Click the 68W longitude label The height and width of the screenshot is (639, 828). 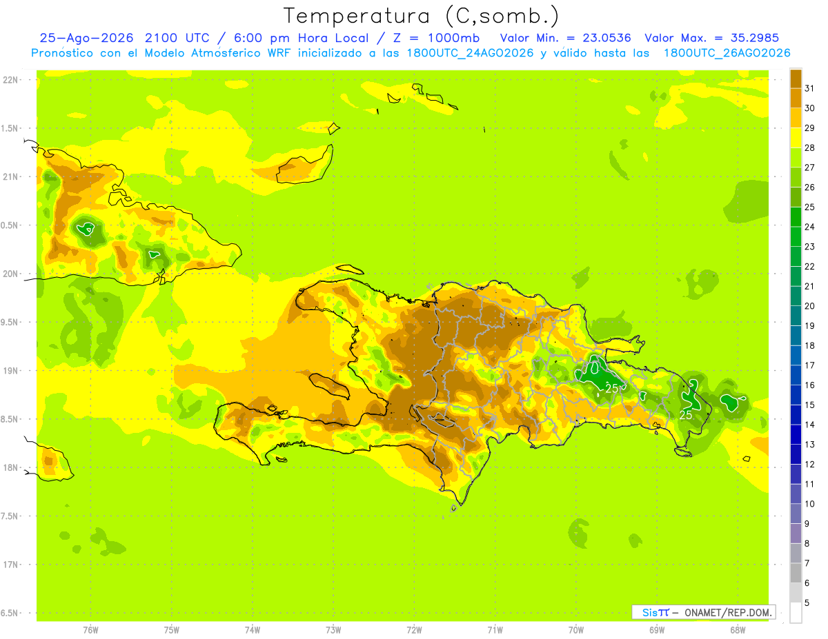pyautogui.click(x=738, y=630)
